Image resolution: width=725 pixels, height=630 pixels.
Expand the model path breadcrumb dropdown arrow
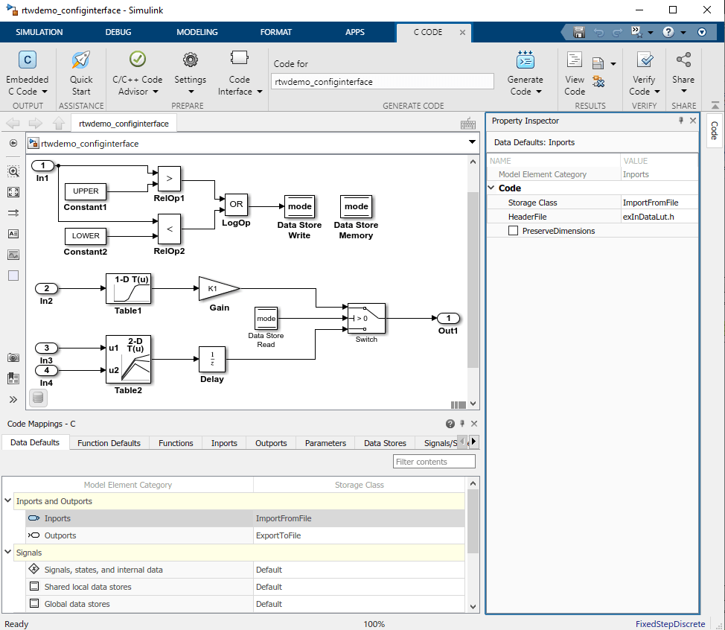coord(472,143)
